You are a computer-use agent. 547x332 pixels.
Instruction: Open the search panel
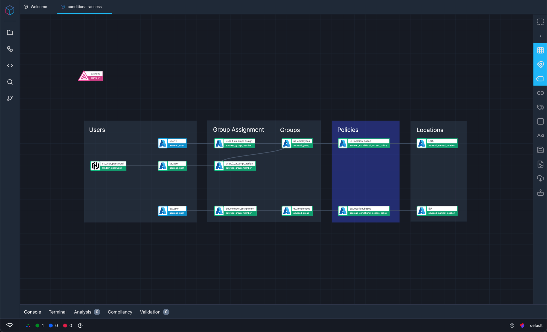(10, 82)
